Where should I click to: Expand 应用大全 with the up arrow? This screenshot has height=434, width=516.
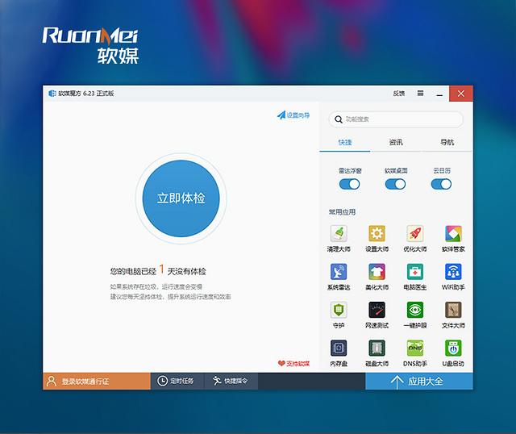(419, 382)
